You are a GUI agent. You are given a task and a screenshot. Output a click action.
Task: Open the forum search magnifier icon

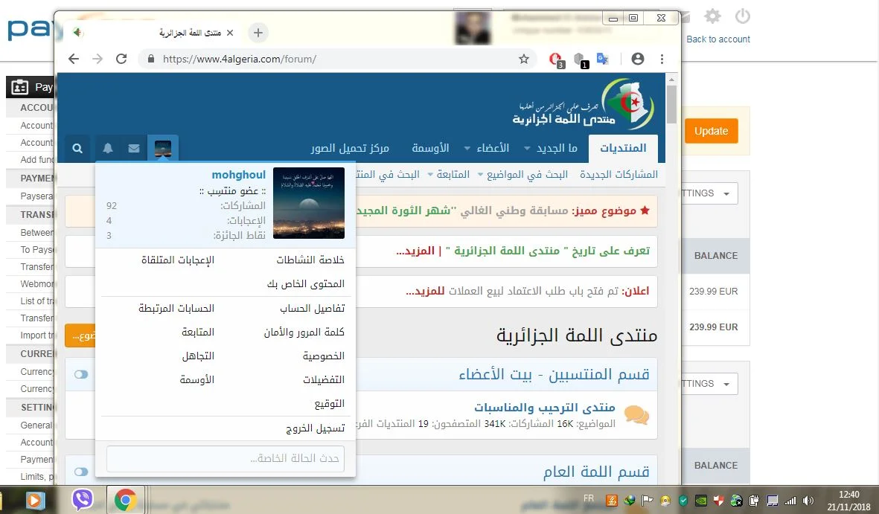(77, 149)
